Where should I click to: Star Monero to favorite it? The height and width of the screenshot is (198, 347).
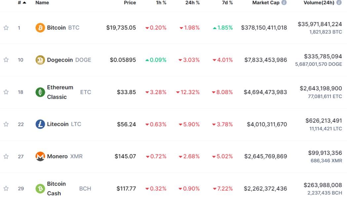tap(6, 156)
